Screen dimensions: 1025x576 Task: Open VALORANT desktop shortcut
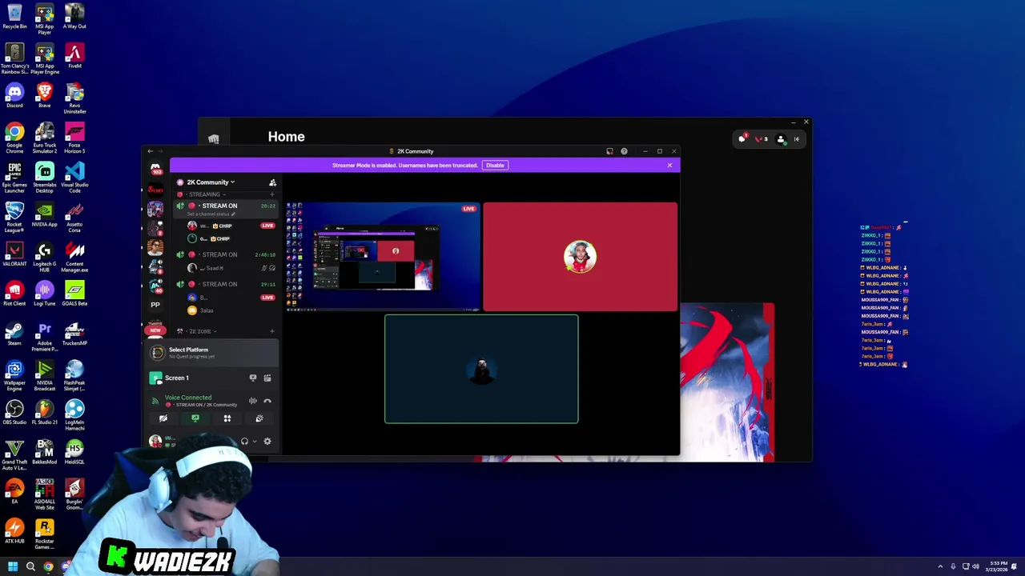14,254
